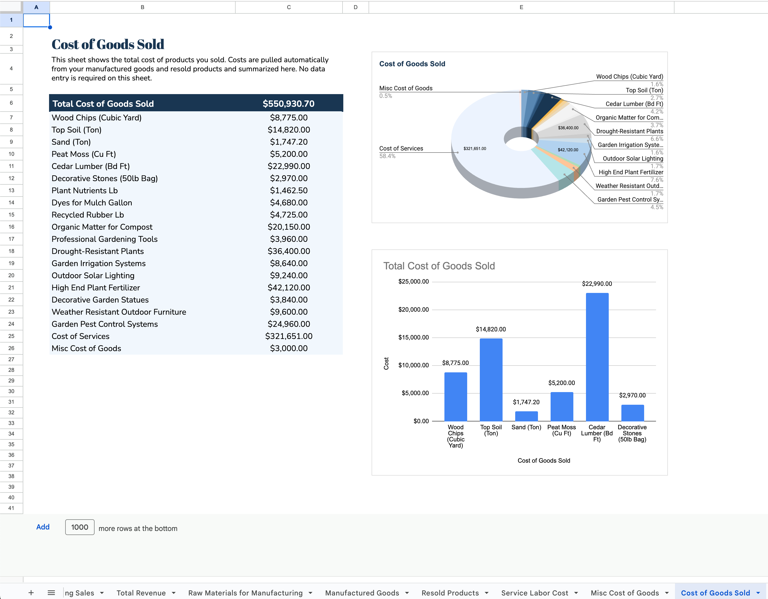Open the Resold Products tab menu arrow
Image resolution: width=768 pixels, height=599 pixels.
(487, 593)
